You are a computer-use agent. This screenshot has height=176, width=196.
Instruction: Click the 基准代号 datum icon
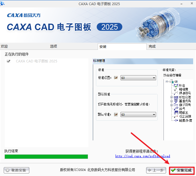click(176, 101)
